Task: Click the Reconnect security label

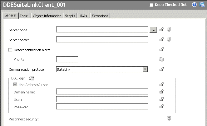Action: 24,119
